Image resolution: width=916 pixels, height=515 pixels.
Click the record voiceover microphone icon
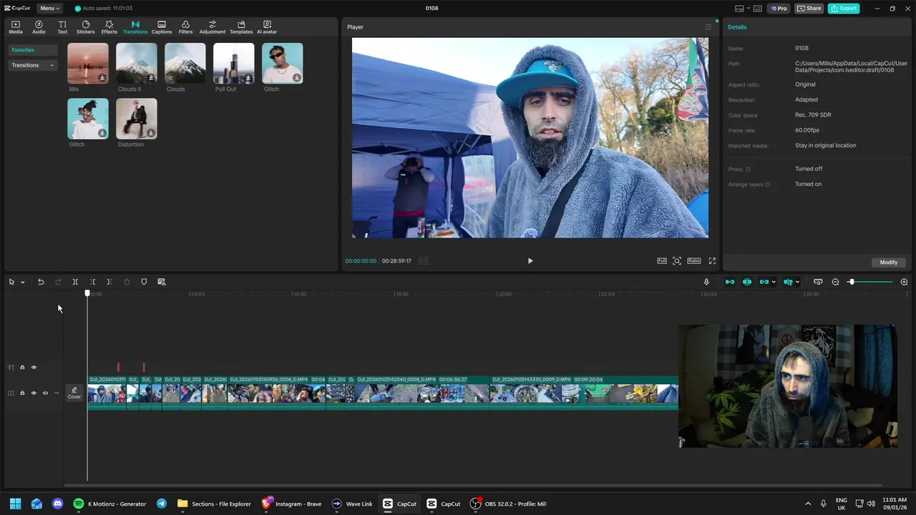click(x=706, y=282)
